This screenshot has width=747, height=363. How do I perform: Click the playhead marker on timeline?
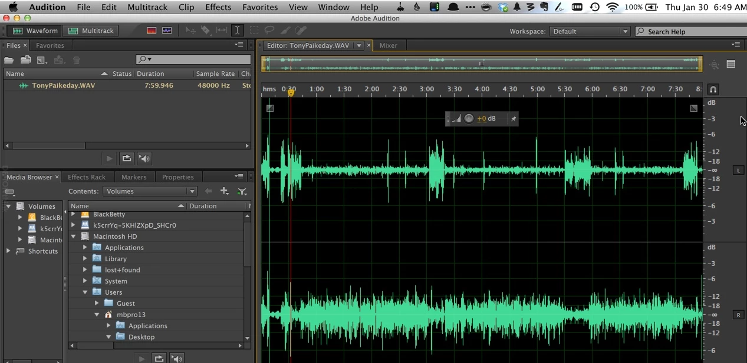tap(291, 93)
